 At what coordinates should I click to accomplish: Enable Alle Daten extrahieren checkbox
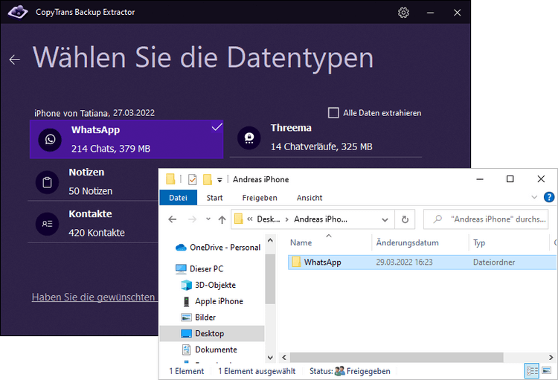click(333, 113)
